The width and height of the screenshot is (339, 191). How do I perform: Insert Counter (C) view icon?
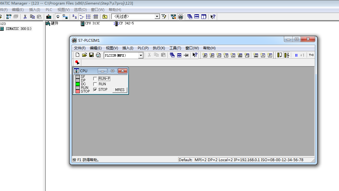[233, 55]
